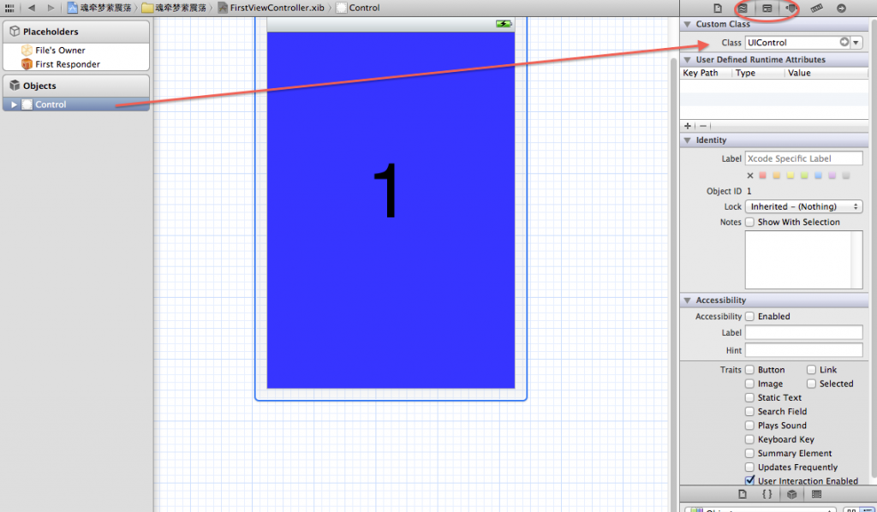
Task: Show the Media library filmstrip tab
Action: pyautogui.click(x=816, y=494)
